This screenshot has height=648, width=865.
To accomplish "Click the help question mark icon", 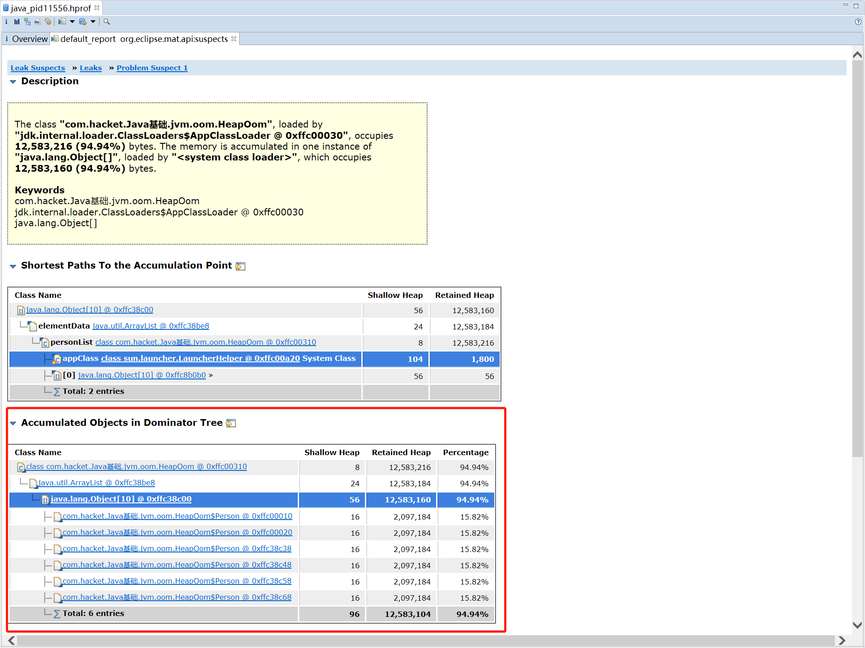I will 858,22.
